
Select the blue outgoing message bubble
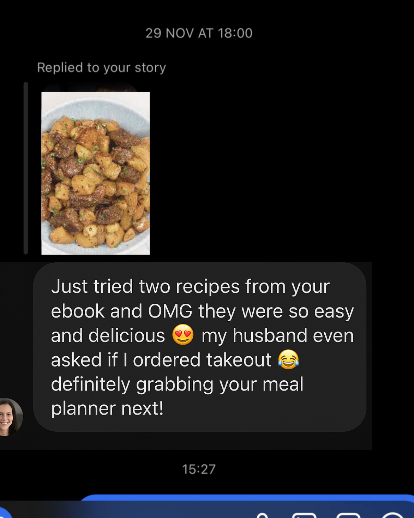point(247,498)
